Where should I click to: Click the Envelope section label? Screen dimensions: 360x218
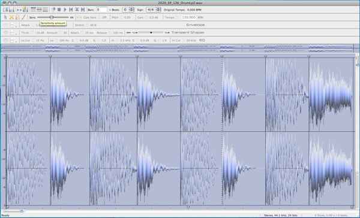(x=196, y=25)
